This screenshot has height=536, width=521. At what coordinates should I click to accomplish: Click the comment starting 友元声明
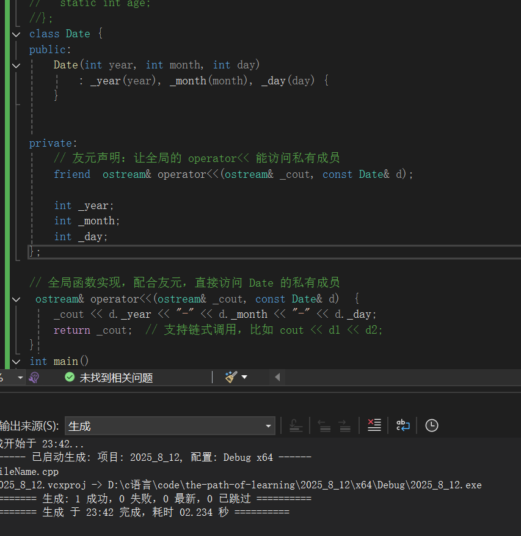click(197, 158)
